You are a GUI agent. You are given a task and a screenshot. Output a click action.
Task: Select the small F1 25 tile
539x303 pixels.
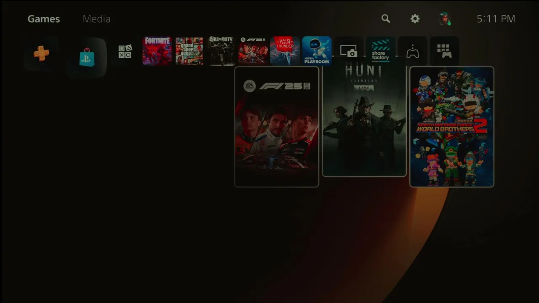pos(253,51)
